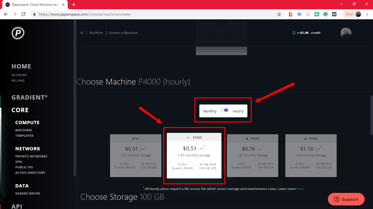Click the $0.78 / hr price text

[252, 149]
